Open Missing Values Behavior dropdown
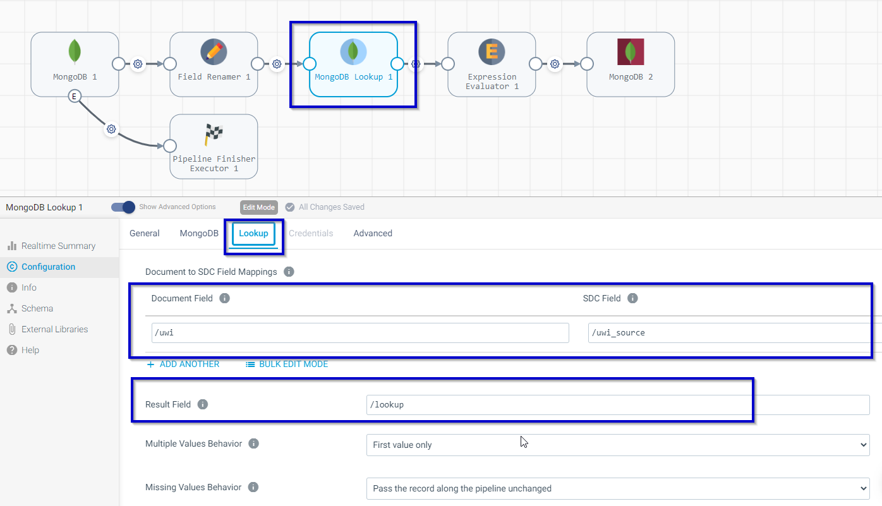The width and height of the screenshot is (882, 506). tap(618, 488)
